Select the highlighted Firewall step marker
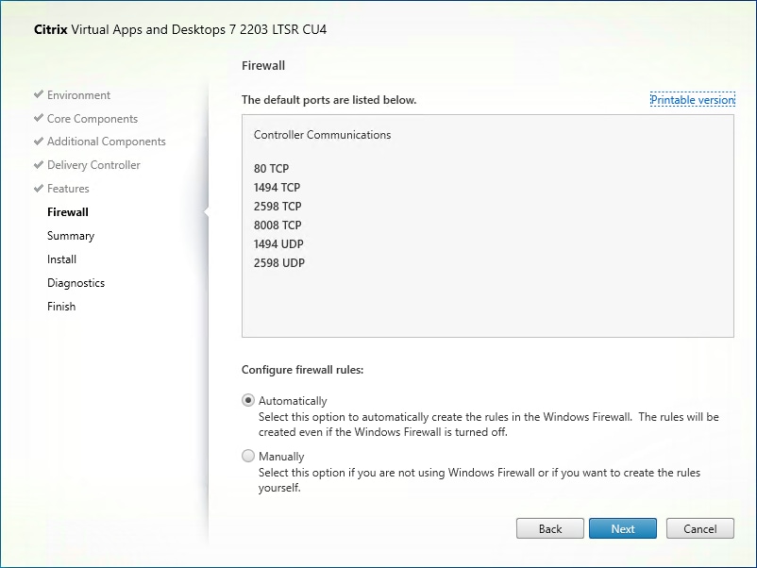 click(67, 212)
